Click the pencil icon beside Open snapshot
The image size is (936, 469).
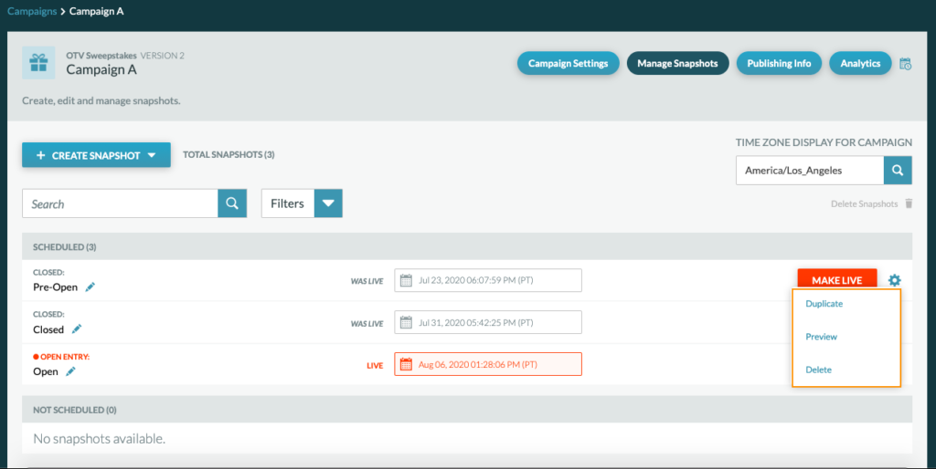tap(70, 371)
